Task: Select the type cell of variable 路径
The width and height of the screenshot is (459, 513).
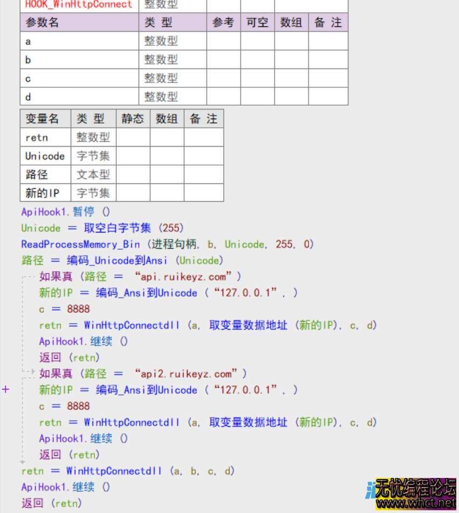Action: tap(93, 174)
